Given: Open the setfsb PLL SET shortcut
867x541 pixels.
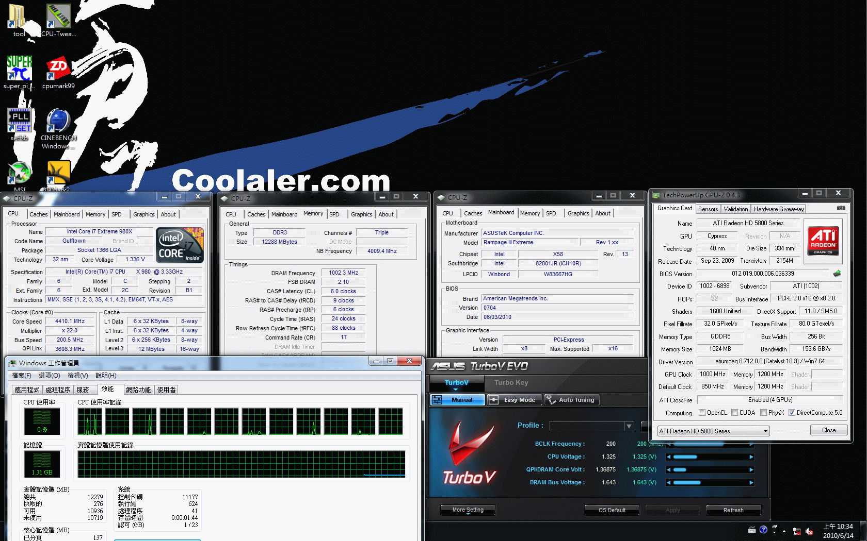Looking at the screenshot, I should point(19,123).
